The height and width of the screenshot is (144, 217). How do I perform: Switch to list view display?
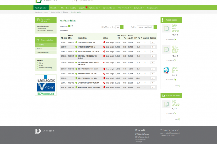pos(69,26)
